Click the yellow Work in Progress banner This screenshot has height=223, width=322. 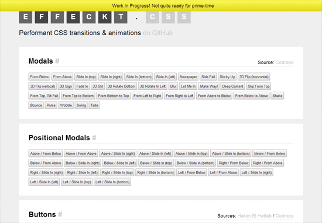coord(161,5)
